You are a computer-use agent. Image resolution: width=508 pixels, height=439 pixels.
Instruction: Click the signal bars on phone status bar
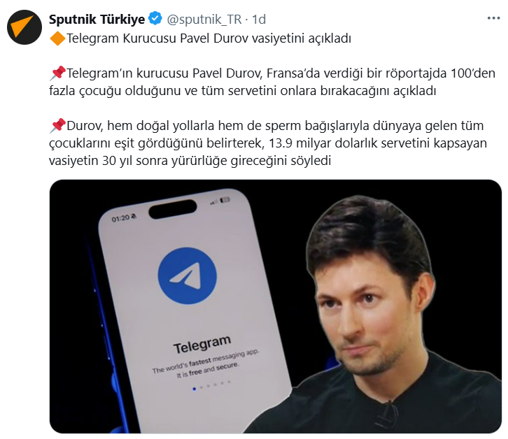click(213, 202)
